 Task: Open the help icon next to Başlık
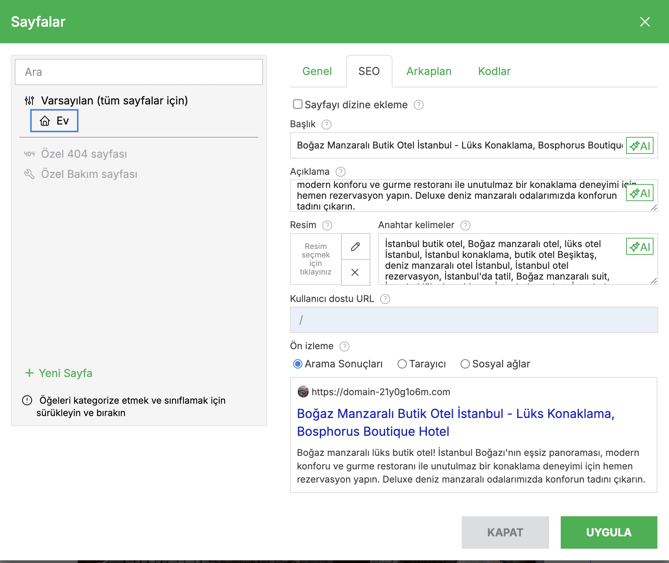pos(326,125)
